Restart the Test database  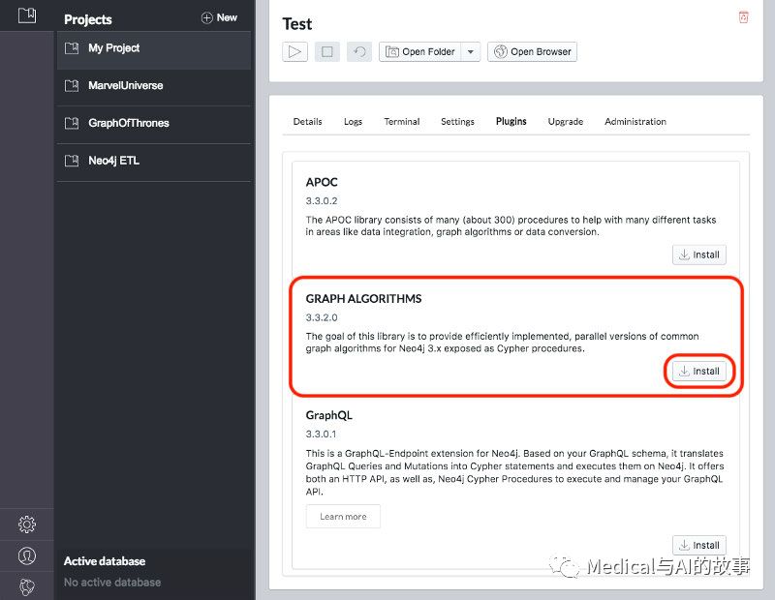click(359, 51)
